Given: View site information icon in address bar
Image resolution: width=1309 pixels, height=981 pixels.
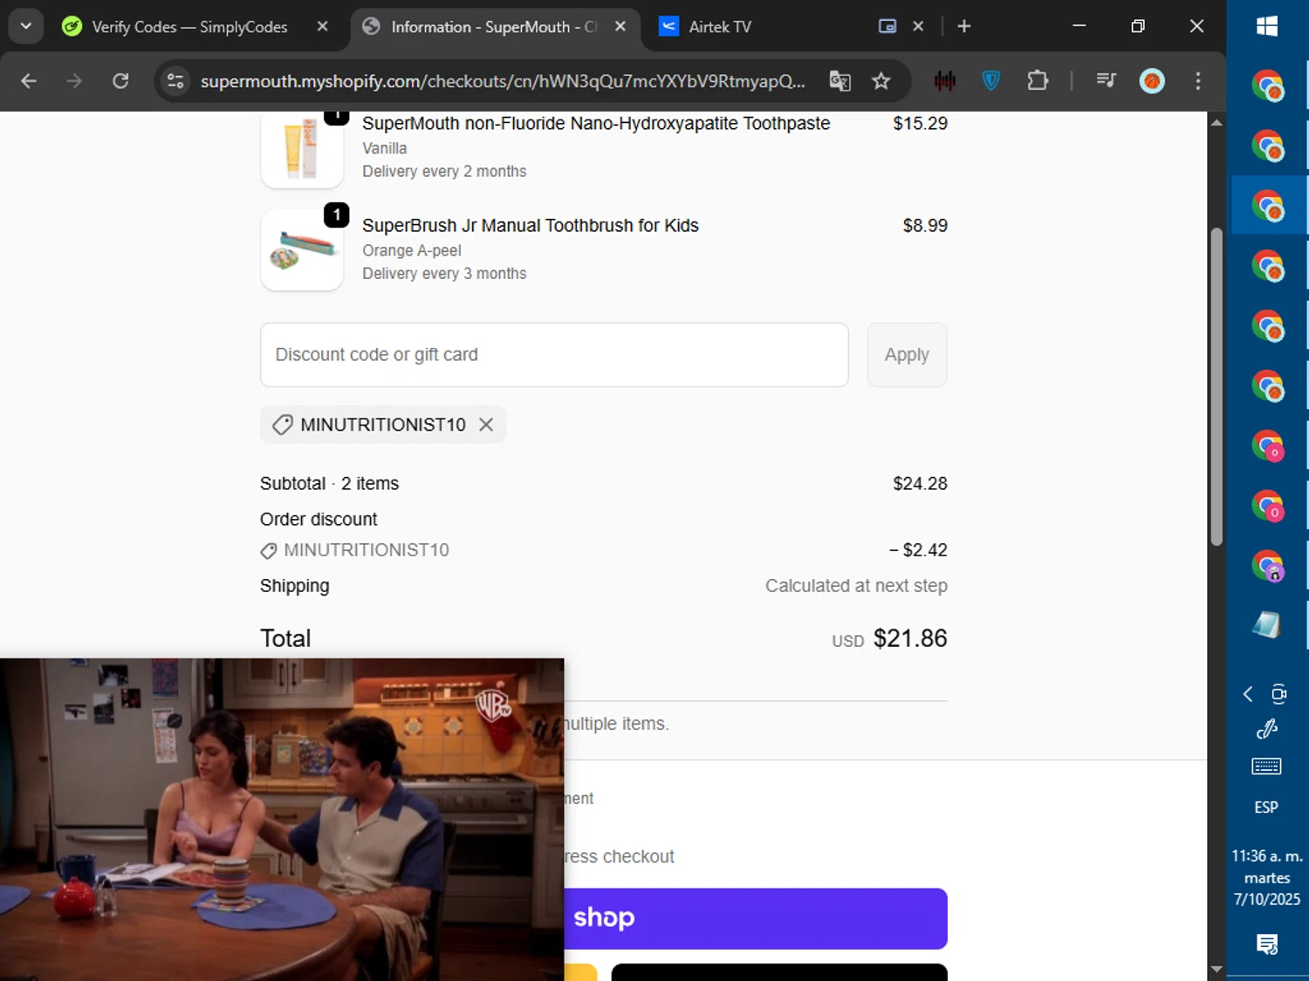Looking at the screenshot, I should click(x=175, y=81).
